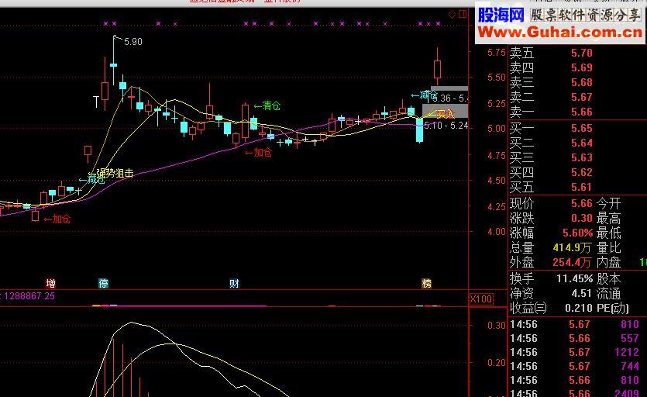This screenshot has height=397, width=647.
Task: Click the 财 marker under the chart
Action: coord(234,283)
